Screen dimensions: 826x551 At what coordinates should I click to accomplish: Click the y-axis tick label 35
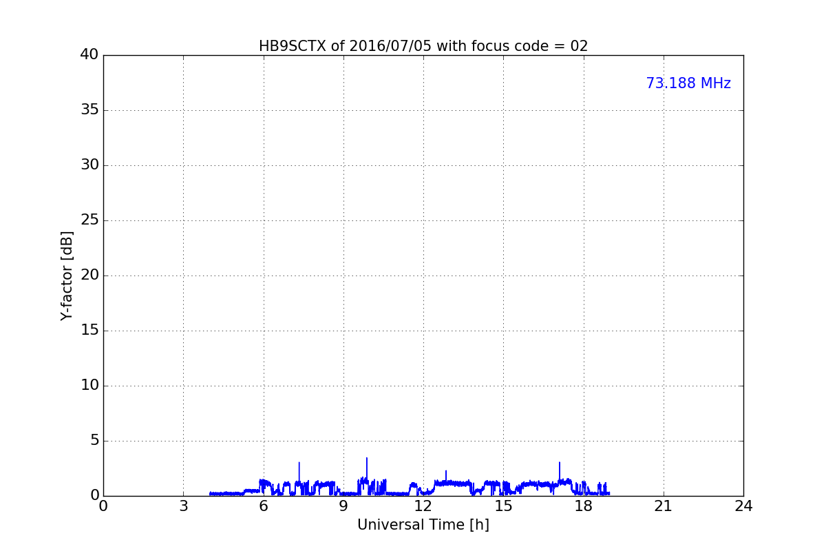pos(89,110)
